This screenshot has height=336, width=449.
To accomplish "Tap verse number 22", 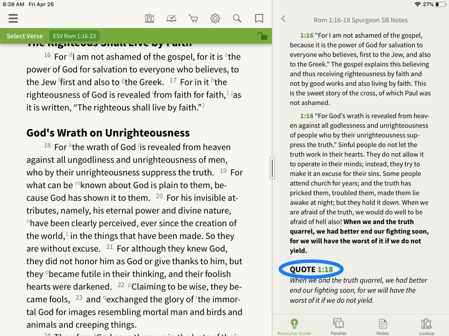I will tap(121, 285).
